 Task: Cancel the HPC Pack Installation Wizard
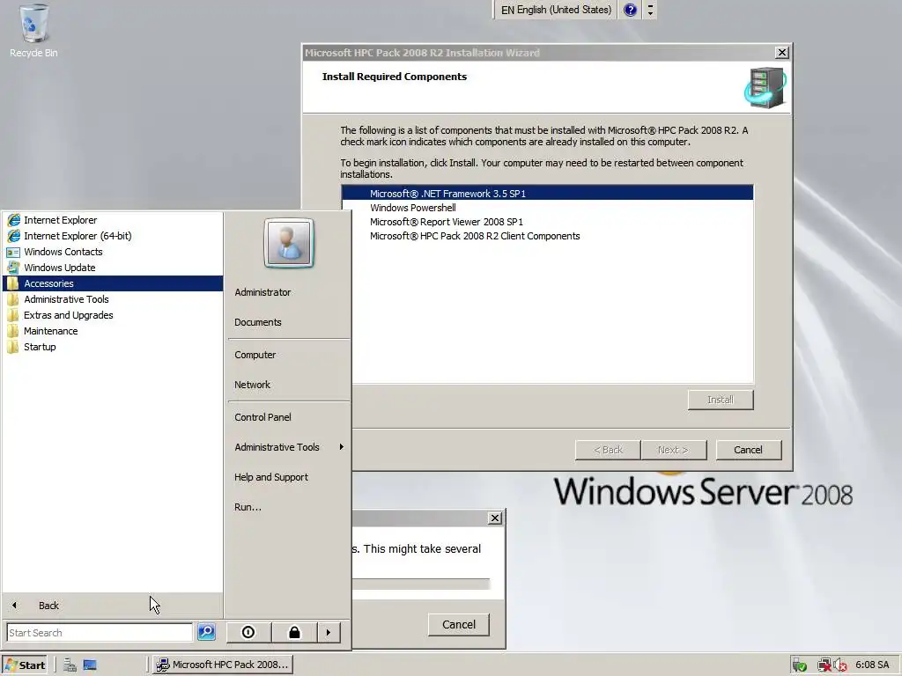pyautogui.click(x=749, y=450)
